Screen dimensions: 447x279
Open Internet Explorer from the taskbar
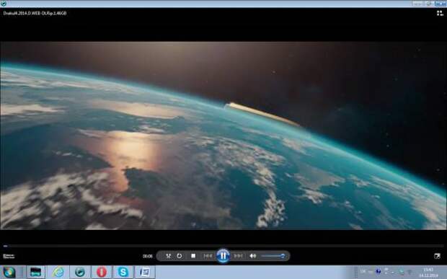point(58,273)
